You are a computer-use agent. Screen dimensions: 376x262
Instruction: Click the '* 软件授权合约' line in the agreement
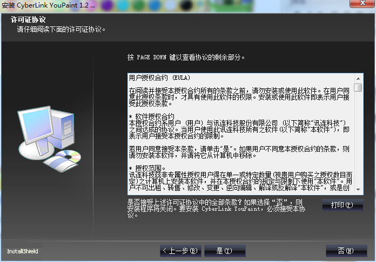[x=152, y=117]
